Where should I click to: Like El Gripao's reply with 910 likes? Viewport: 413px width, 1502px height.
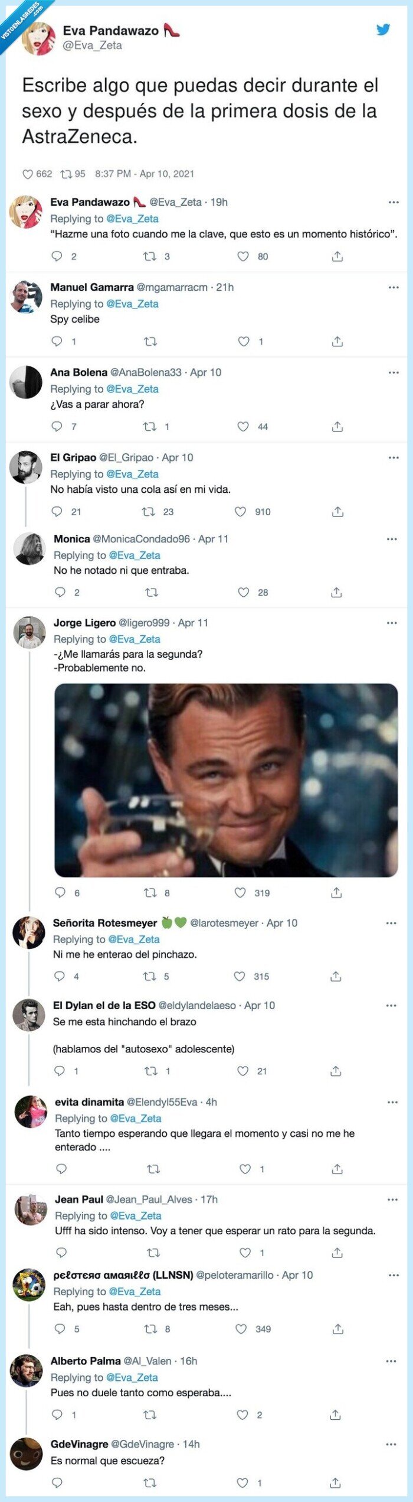click(241, 512)
